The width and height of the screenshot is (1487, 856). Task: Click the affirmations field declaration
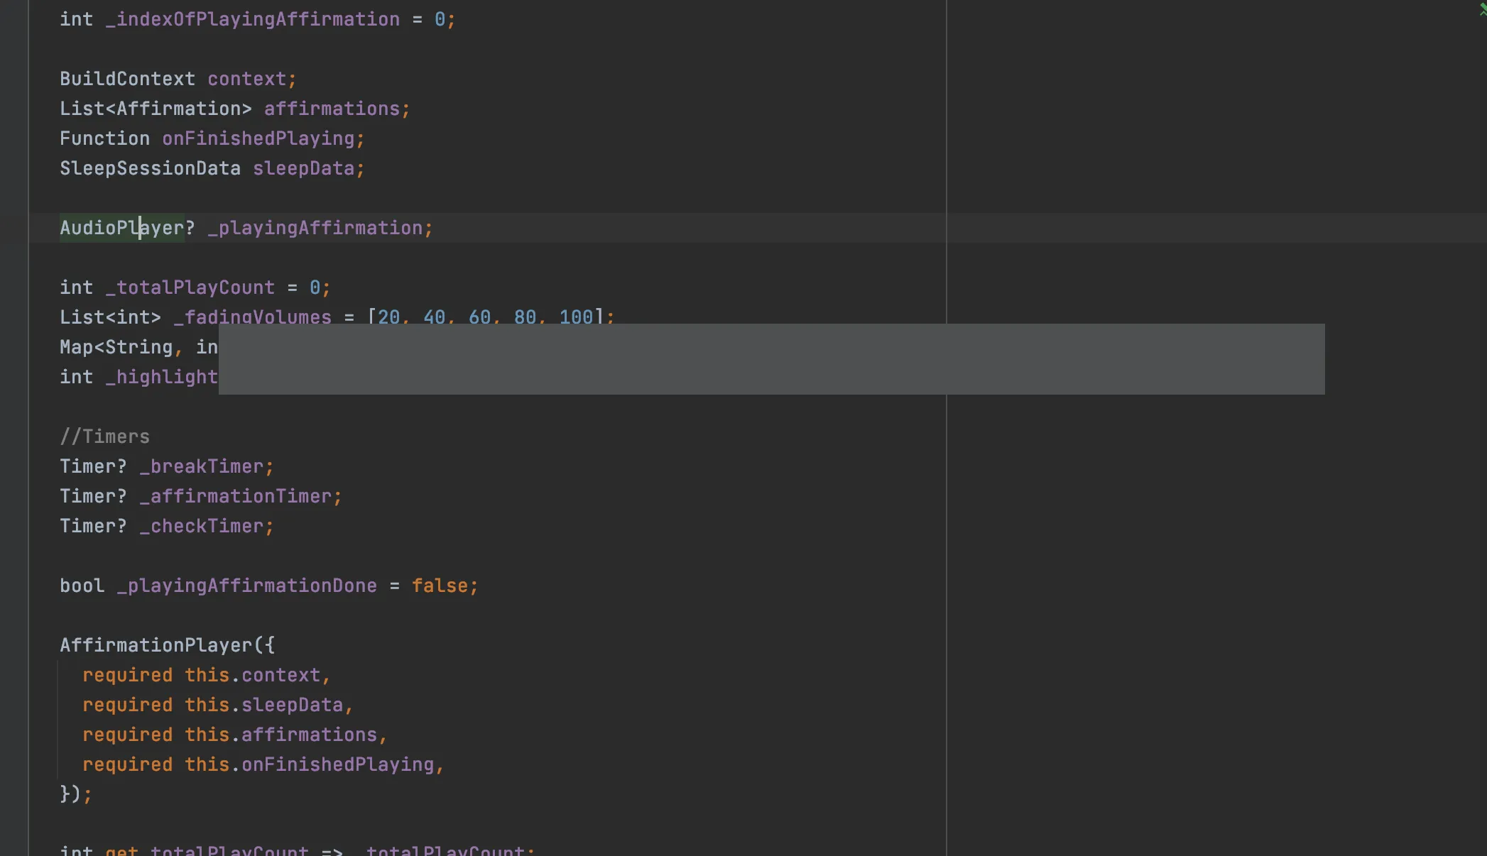pos(332,109)
